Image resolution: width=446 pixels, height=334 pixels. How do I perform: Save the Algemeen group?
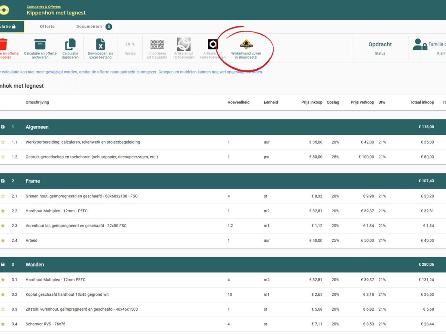(x=3, y=127)
